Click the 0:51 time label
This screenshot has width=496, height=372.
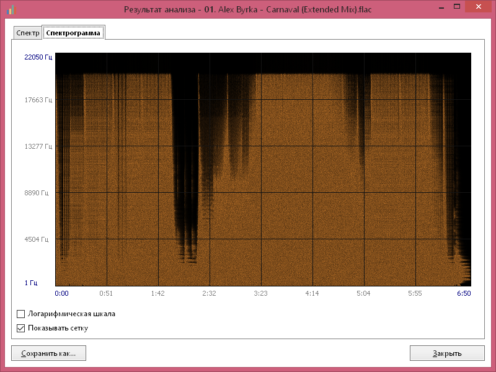click(x=106, y=293)
